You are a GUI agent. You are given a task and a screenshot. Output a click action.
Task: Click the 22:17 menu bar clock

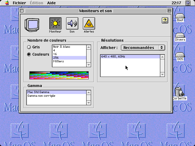[176, 3]
